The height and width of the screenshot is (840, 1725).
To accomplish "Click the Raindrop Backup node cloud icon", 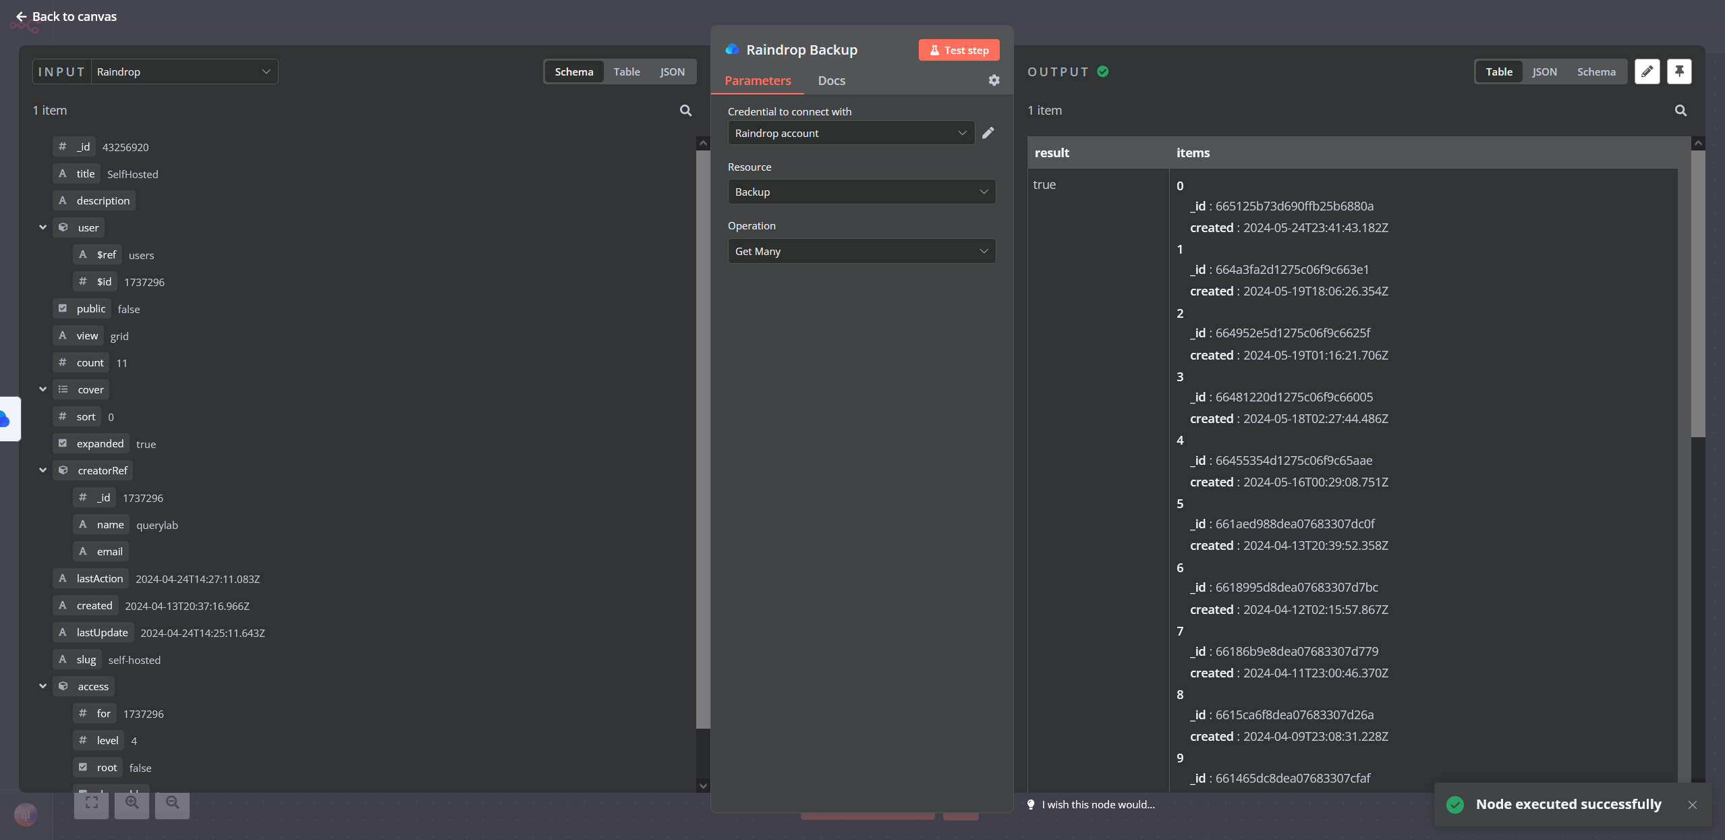I will (732, 49).
